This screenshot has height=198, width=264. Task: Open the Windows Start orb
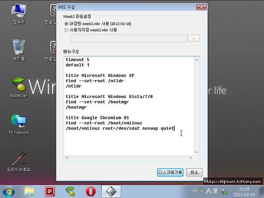click(9, 192)
